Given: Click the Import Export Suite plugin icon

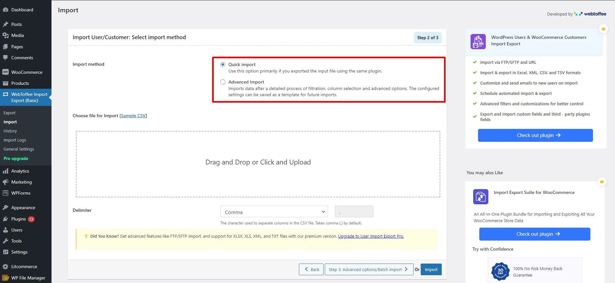Looking at the screenshot, I should pos(481,197).
